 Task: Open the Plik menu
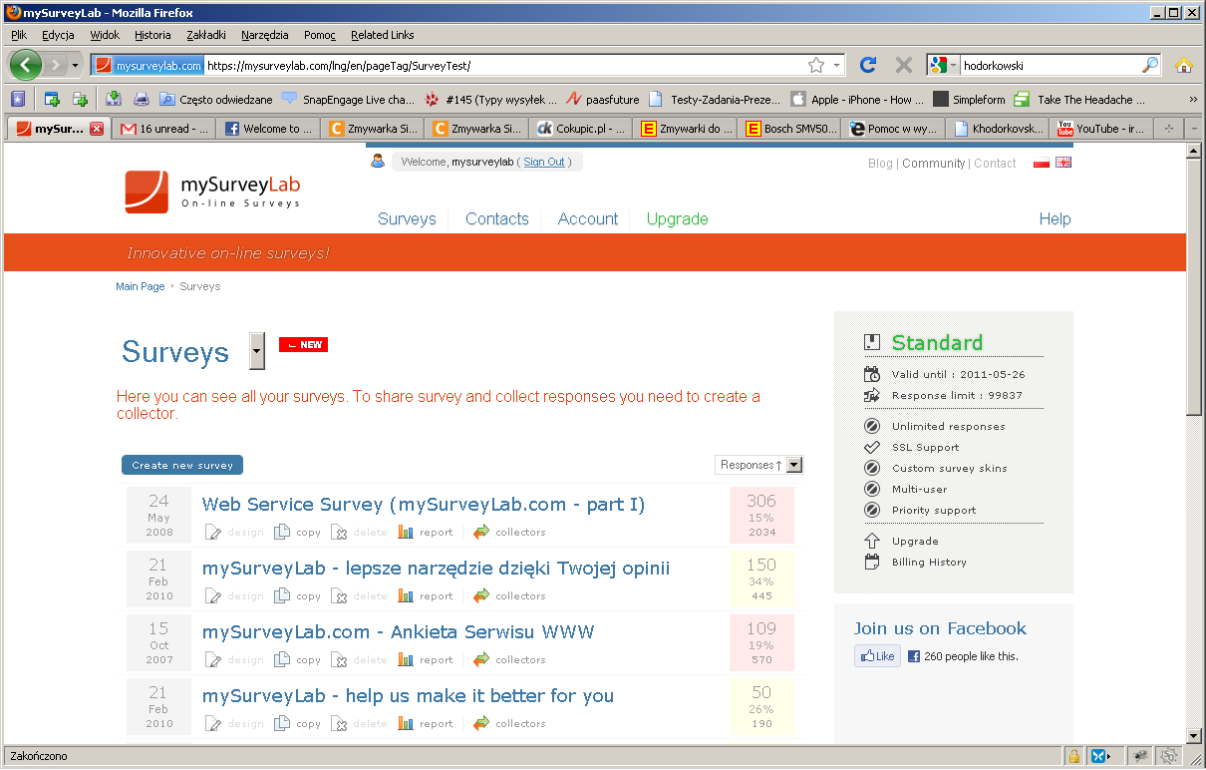(19, 35)
